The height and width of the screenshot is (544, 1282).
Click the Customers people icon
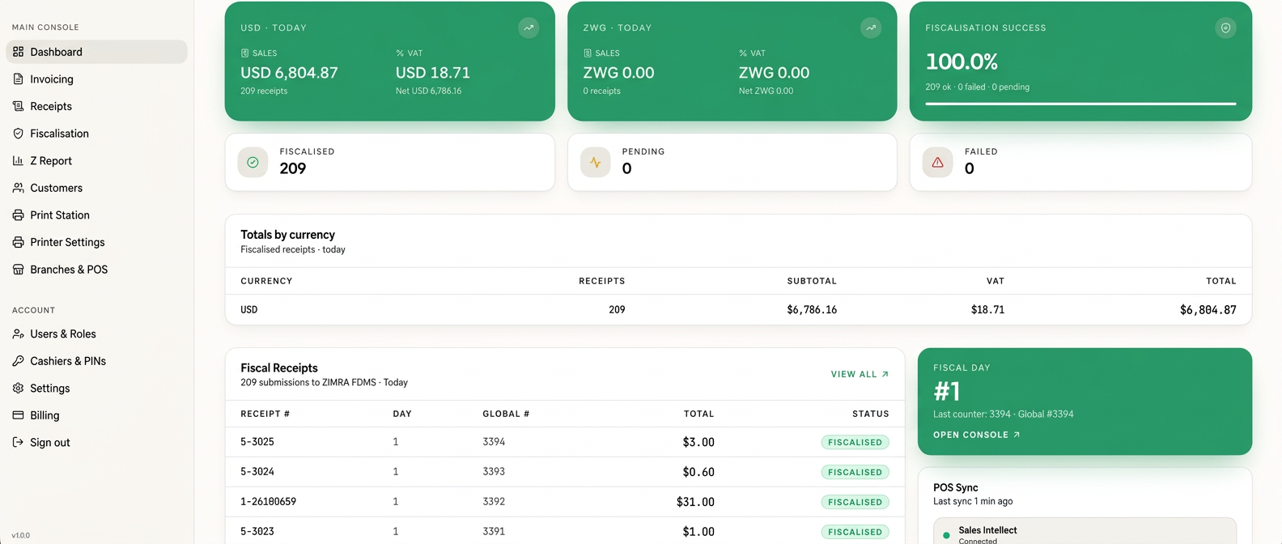[18, 188]
